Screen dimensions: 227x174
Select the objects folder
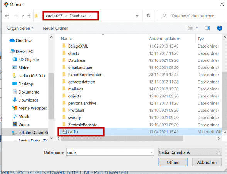click(x=75, y=96)
